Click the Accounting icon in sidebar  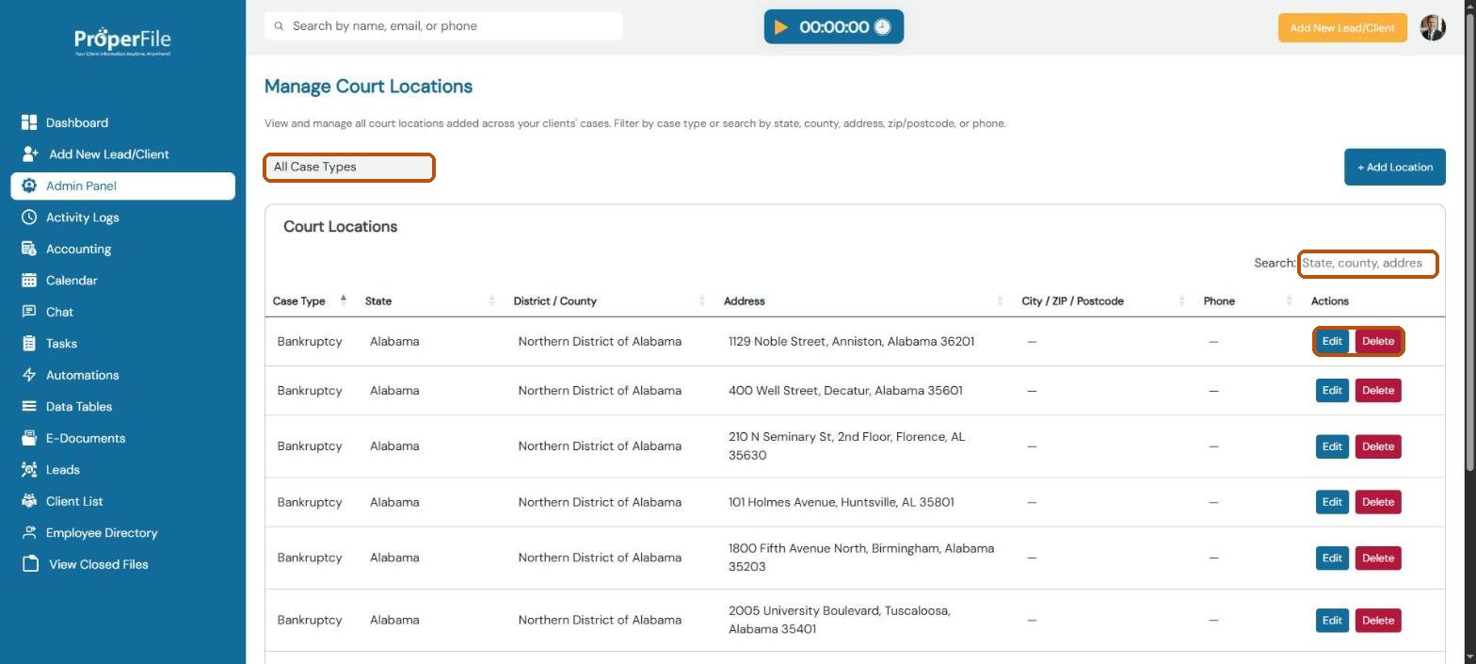29,249
